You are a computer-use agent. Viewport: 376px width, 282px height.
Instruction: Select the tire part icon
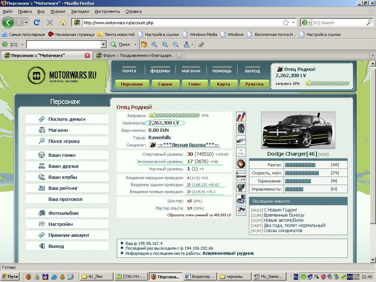tap(241, 128)
